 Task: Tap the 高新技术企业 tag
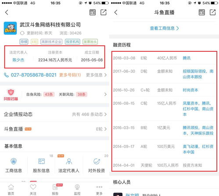51,42
